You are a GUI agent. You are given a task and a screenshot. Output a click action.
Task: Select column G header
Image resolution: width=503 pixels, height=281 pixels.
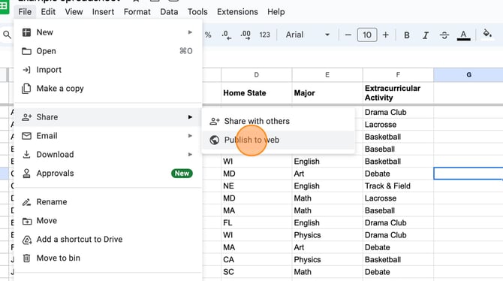coord(468,75)
